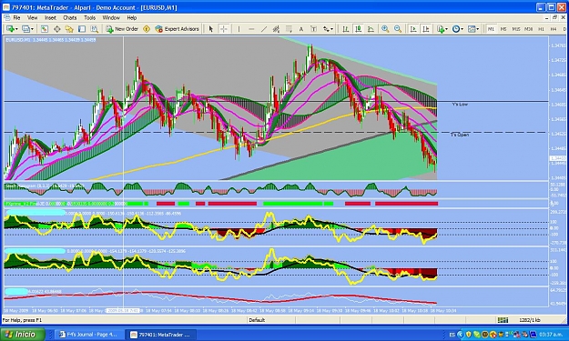Image resolution: width=569 pixels, height=341 pixels.
Task: Switch chart to Candlesticks mode
Action: [358, 29]
